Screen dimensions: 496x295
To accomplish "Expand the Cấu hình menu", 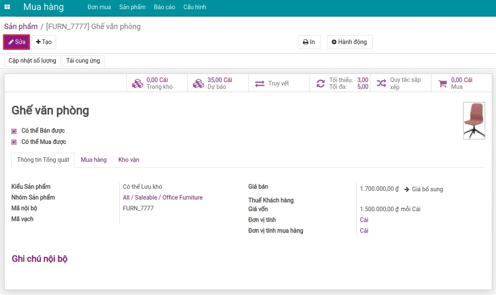I will point(195,7).
